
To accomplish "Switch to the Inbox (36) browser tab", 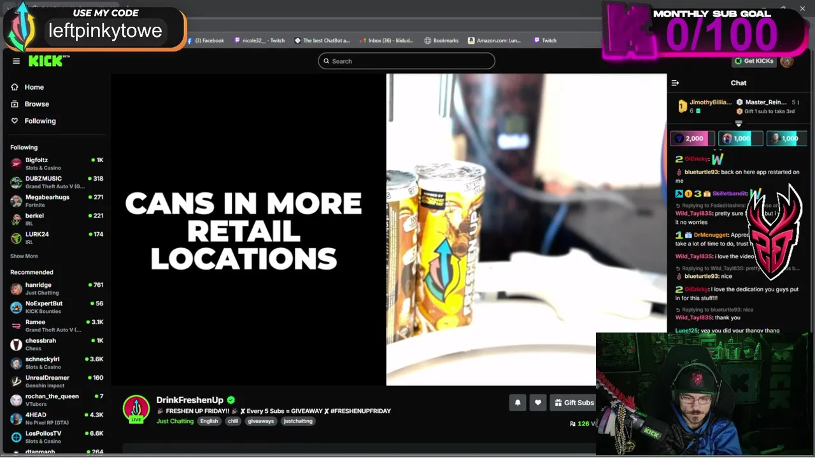I will tap(386, 41).
